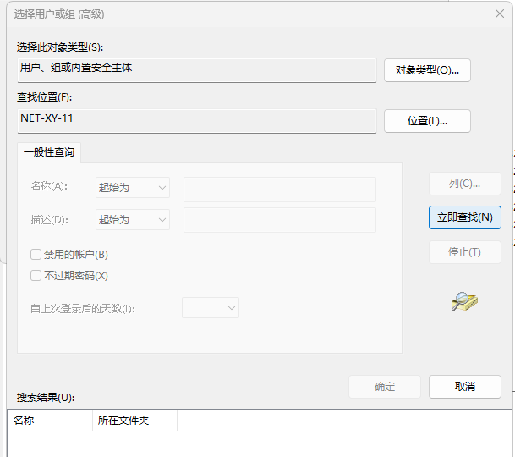This screenshot has width=515, height=457.
Task: Click the 确定 button
Action: coord(385,387)
